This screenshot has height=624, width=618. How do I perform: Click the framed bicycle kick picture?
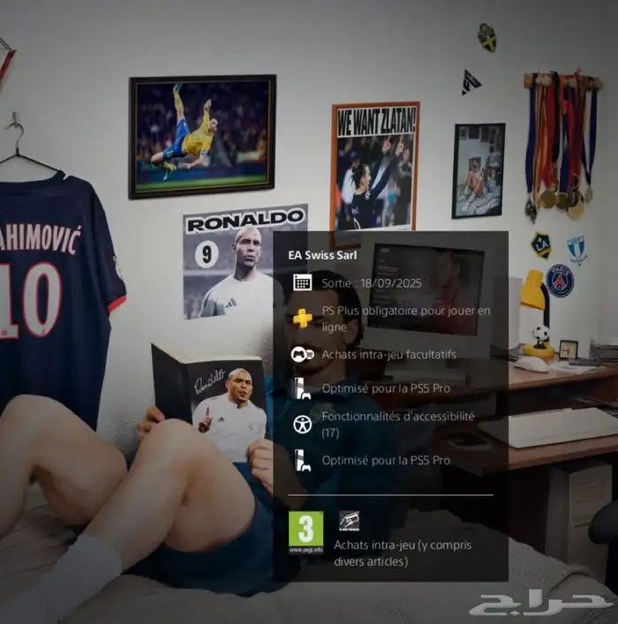coord(202,136)
